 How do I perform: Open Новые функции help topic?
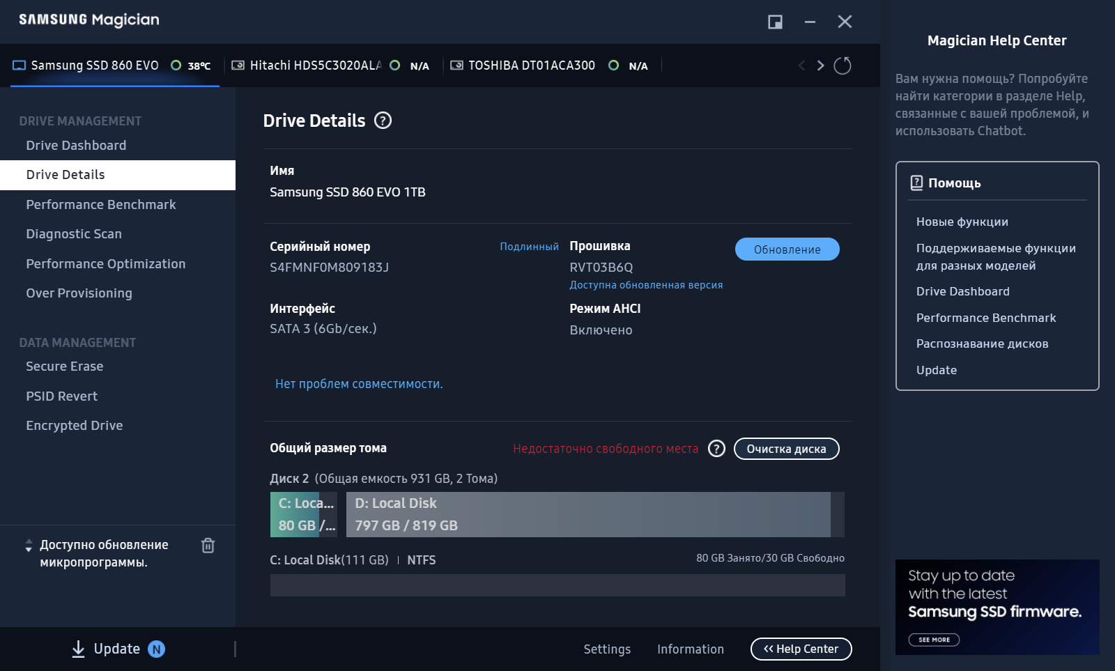click(x=962, y=222)
